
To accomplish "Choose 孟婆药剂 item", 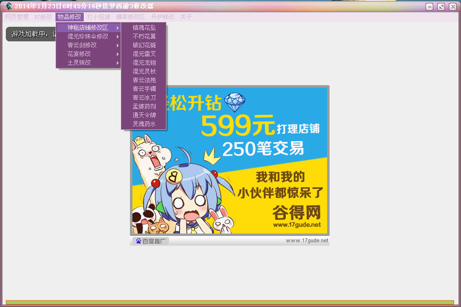I will [x=144, y=107].
